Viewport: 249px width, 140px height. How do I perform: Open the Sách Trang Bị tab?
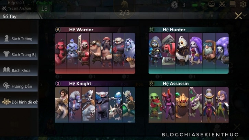pos(19,54)
